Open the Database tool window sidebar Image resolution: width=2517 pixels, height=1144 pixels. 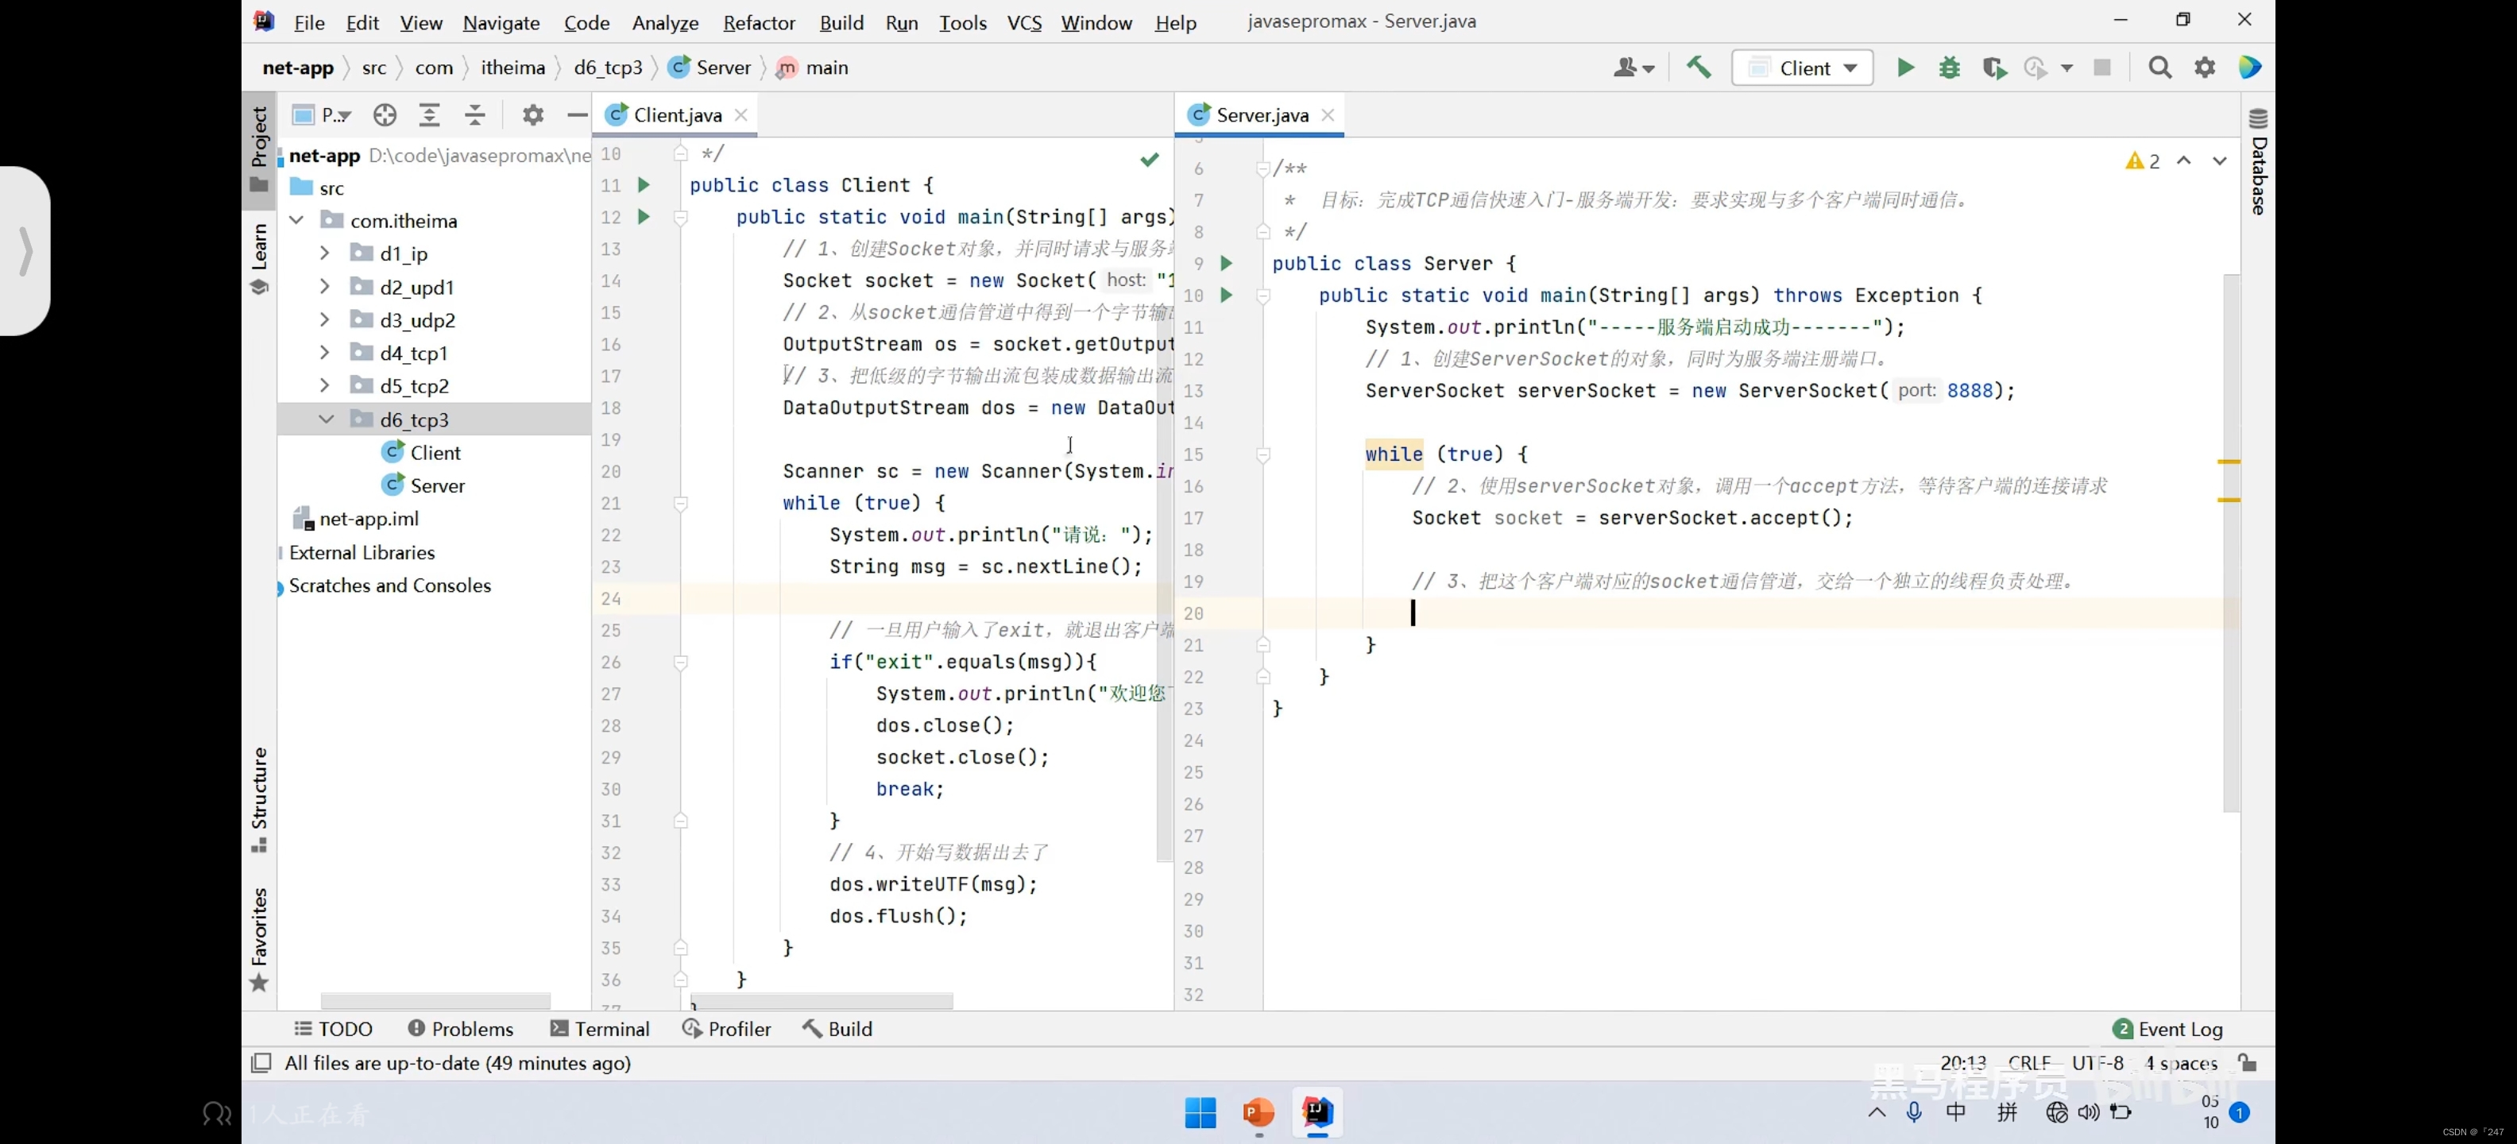(x=2258, y=161)
